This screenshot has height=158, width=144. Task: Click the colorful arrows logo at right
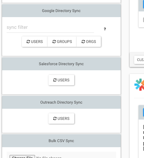139,85
